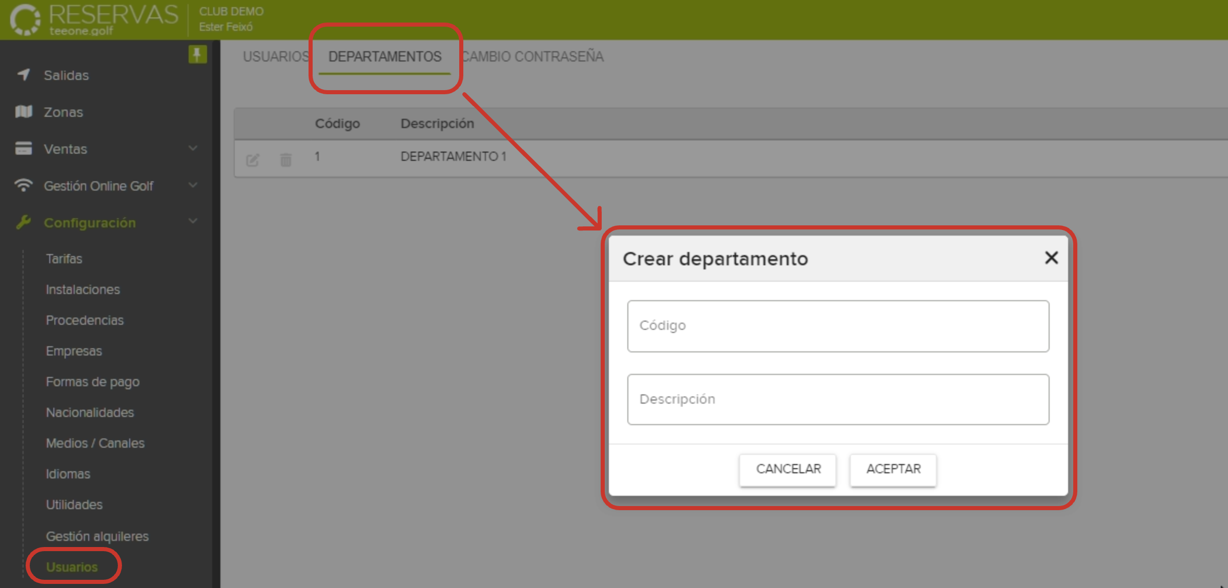The width and height of the screenshot is (1228, 588).
Task: Select Tarifas in the sidebar
Action: tap(64, 259)
